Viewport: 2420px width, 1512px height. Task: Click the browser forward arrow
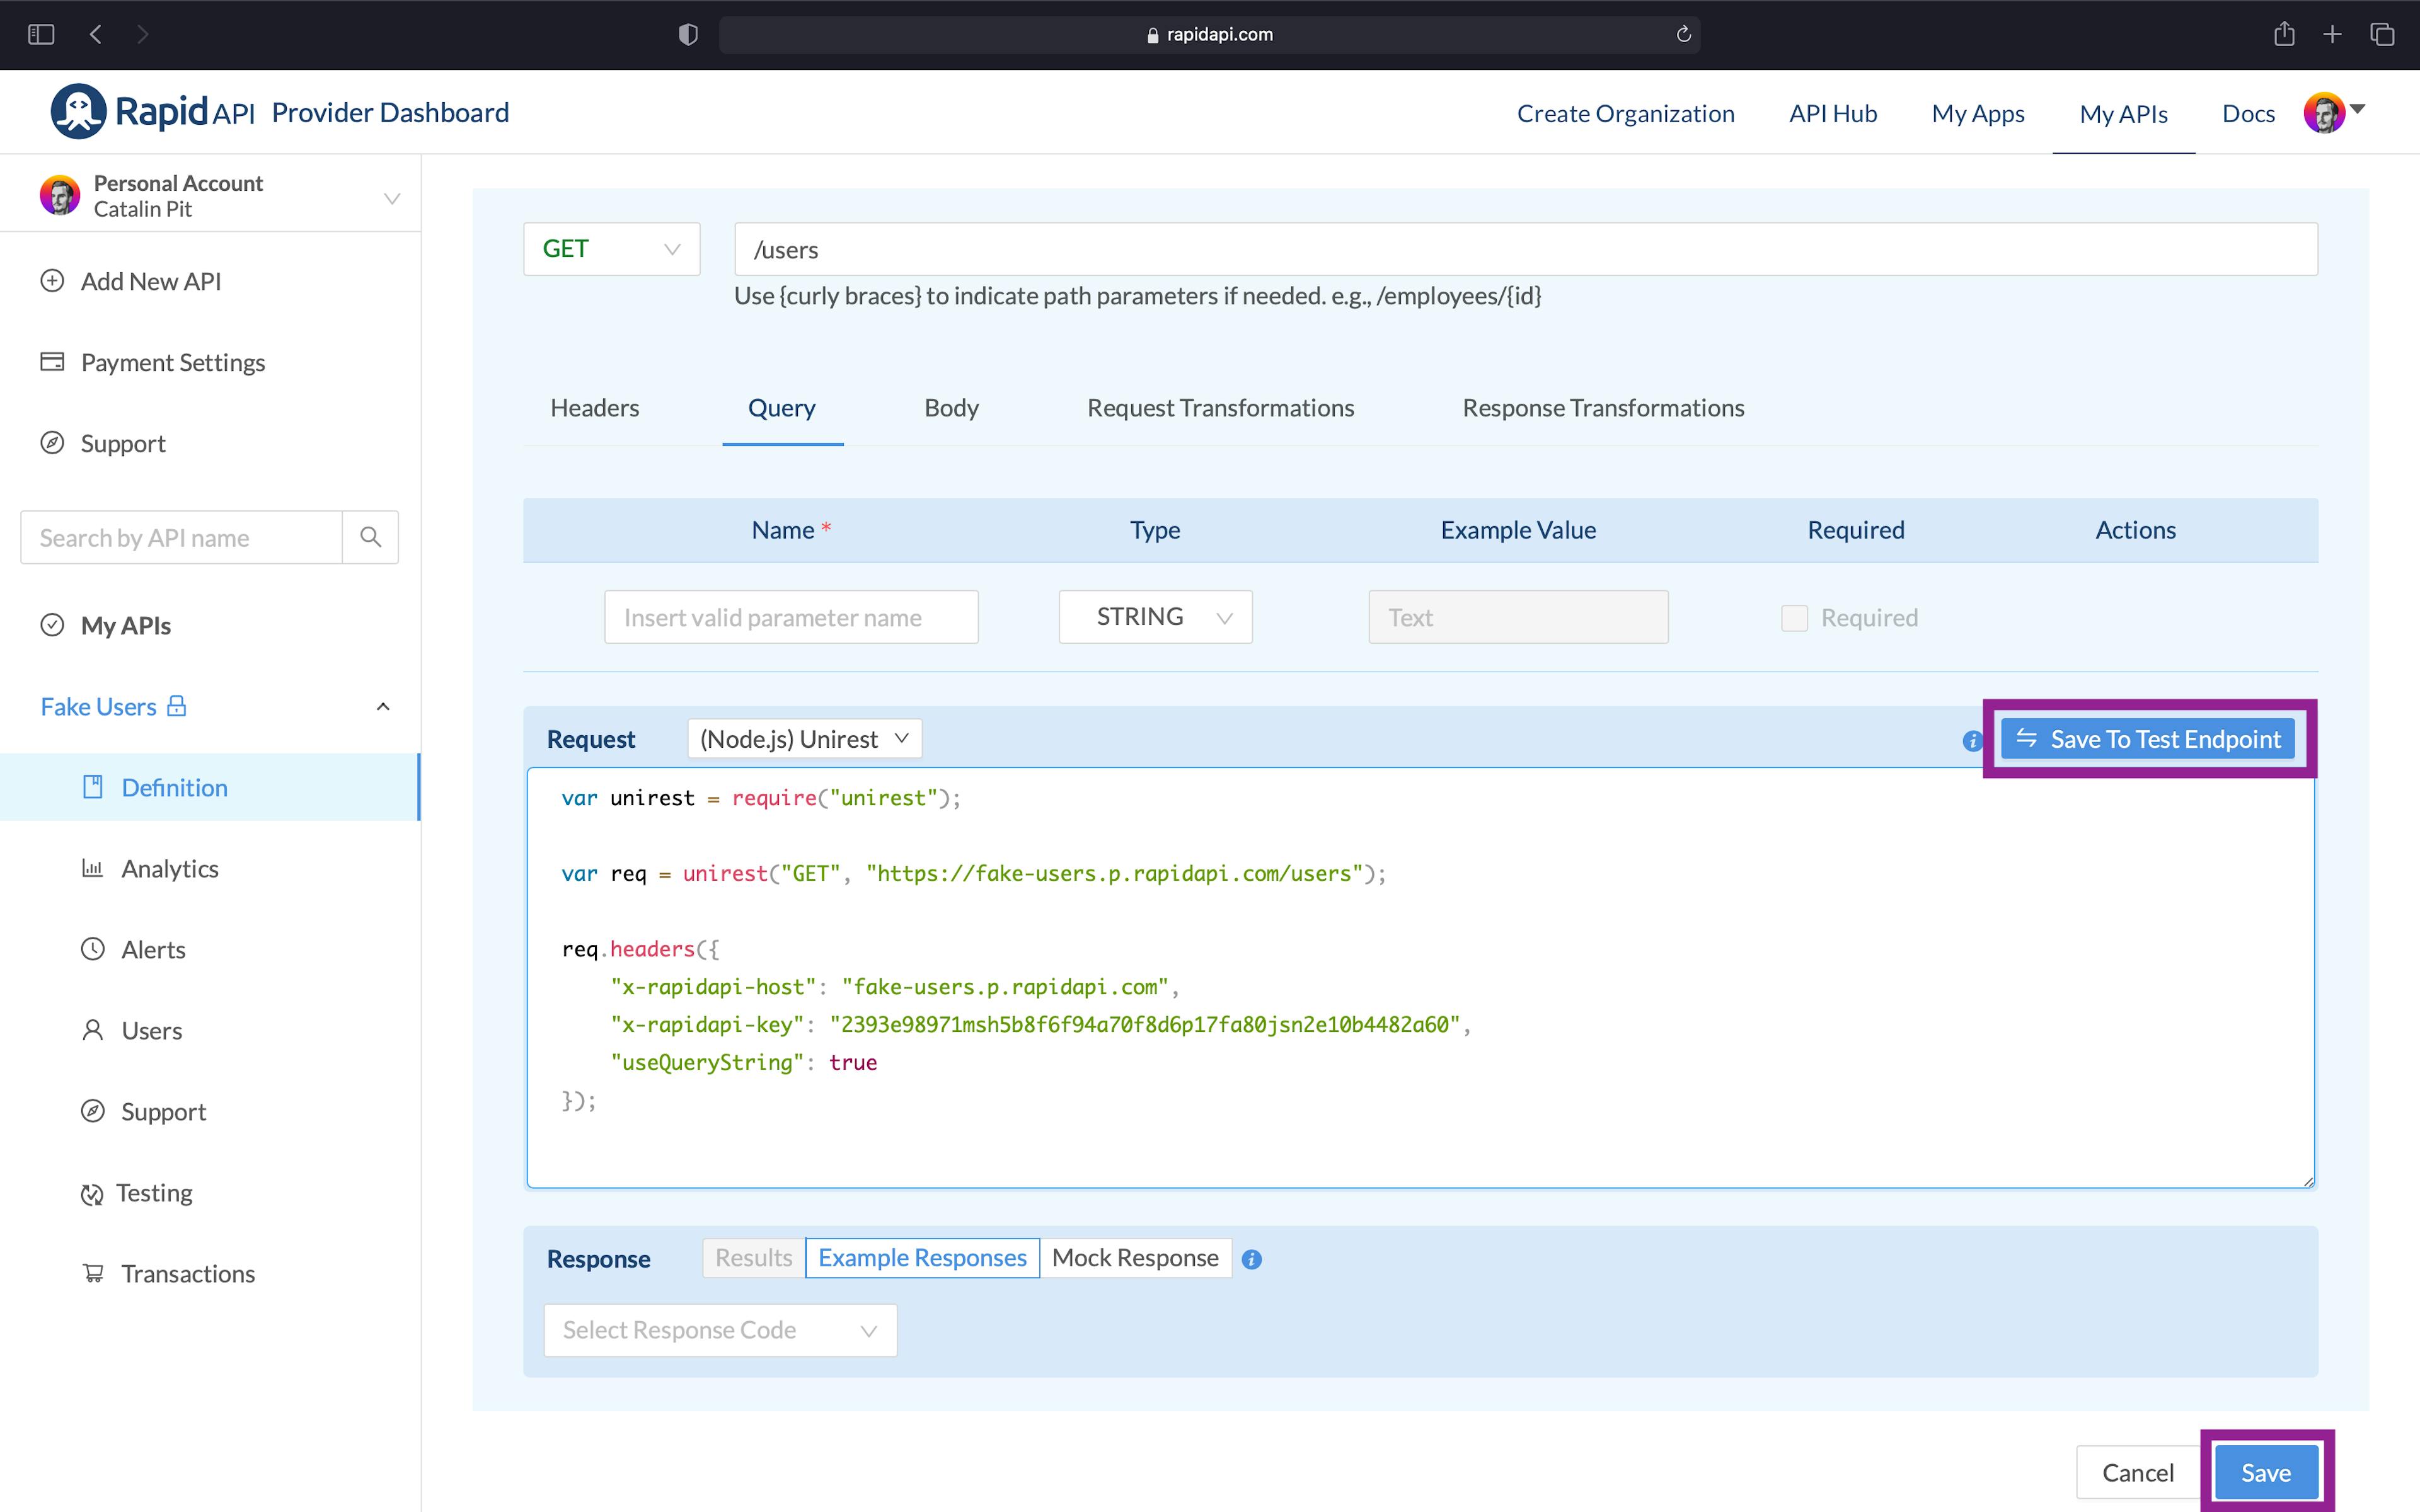142,34
